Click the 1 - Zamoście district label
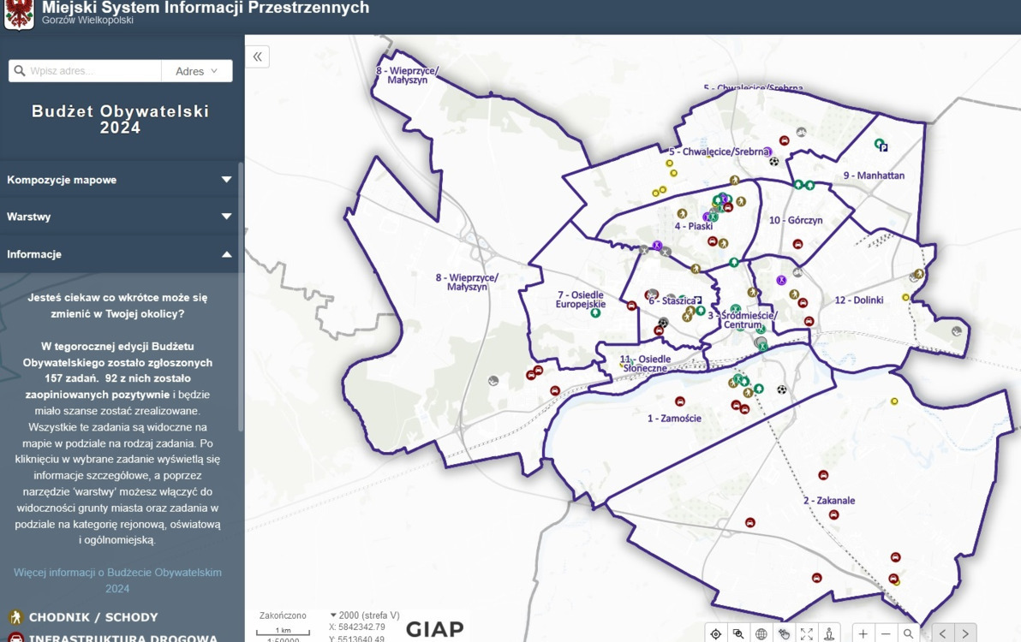This screenshot has height=642, width=1021. click(x=674, y=419)
